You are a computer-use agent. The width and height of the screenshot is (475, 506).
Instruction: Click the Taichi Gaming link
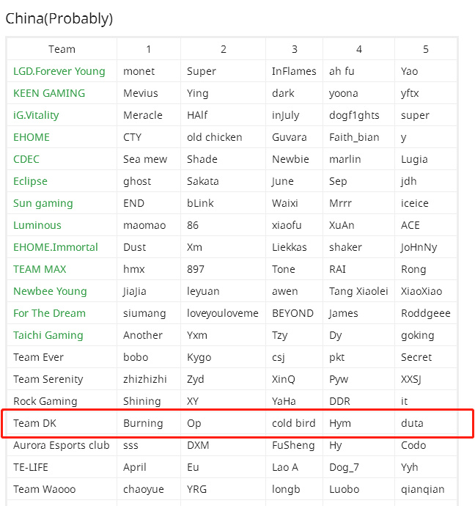coord(48,335)
